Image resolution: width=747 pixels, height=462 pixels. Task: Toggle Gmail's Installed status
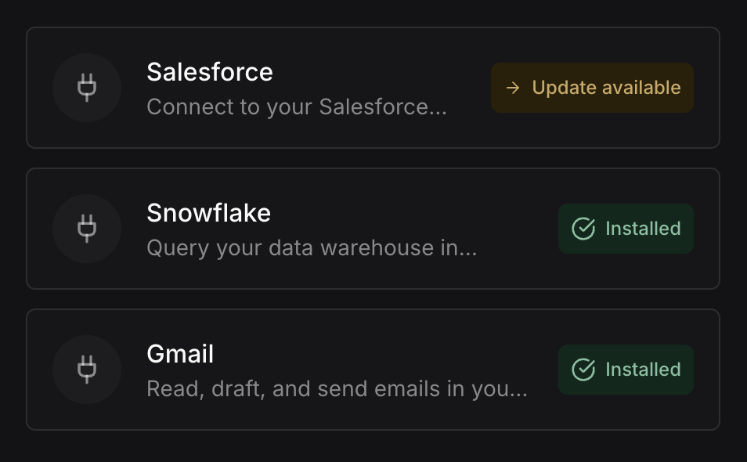click(625, 370)
